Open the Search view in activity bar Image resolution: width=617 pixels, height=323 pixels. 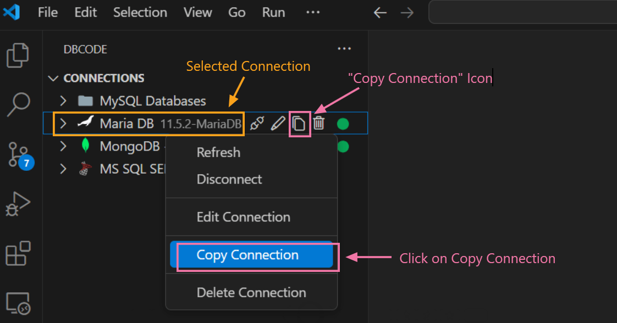[18, 104]
